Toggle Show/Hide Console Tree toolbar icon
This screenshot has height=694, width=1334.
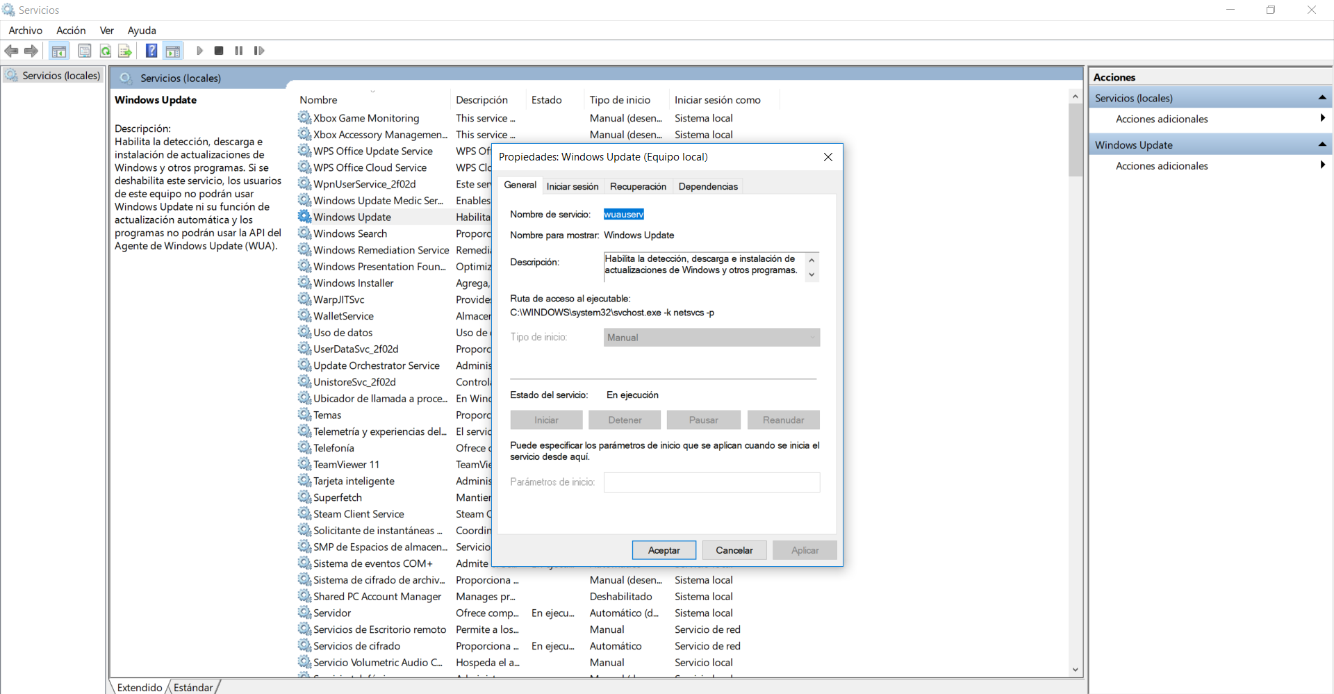[59, 51]
